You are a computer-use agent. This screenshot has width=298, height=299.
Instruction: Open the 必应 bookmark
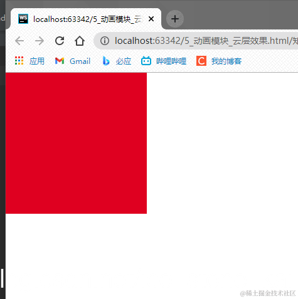[124, 61]
